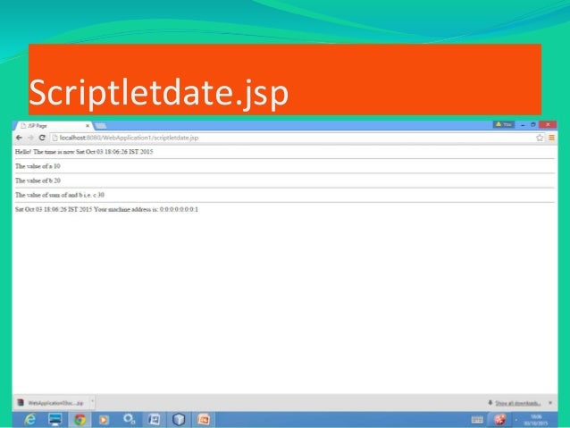Viewport: 570px width, 428px height.
Task: Click 'Your machine address is' line
Action: [x=146, y=209]
